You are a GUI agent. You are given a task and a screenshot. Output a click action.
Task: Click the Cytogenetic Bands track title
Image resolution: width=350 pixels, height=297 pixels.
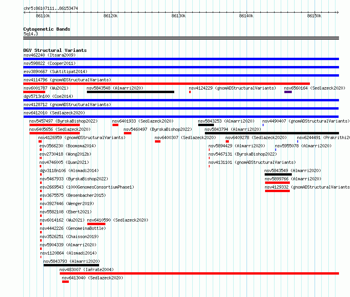[47, 29]
